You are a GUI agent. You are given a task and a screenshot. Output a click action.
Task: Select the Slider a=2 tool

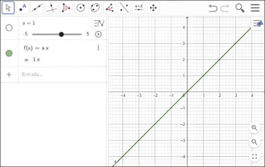[x=139, y=8]
